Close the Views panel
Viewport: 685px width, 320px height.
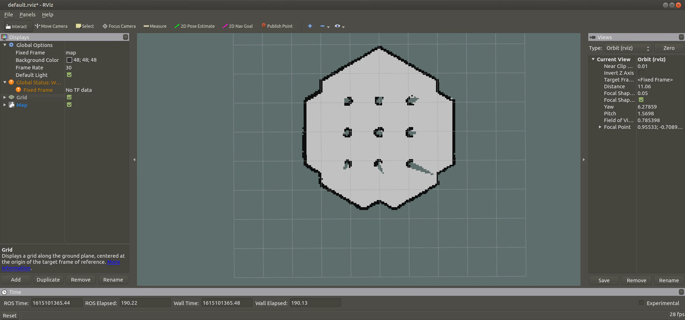pos(681,37)
